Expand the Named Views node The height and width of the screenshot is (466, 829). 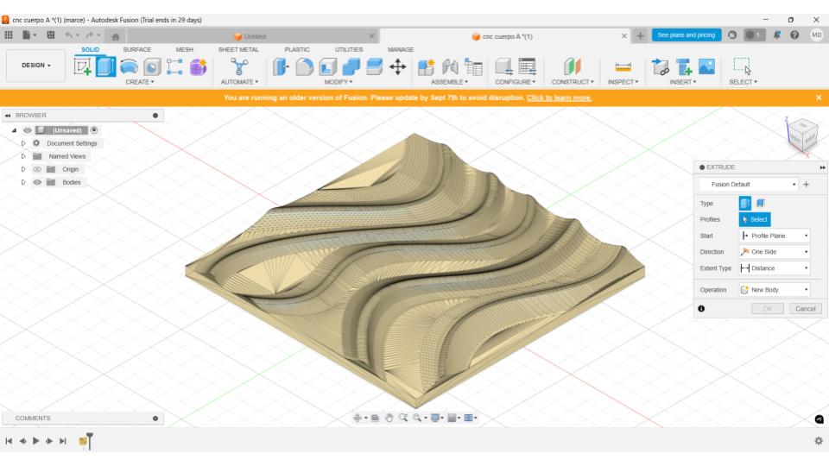pos(23,156)
